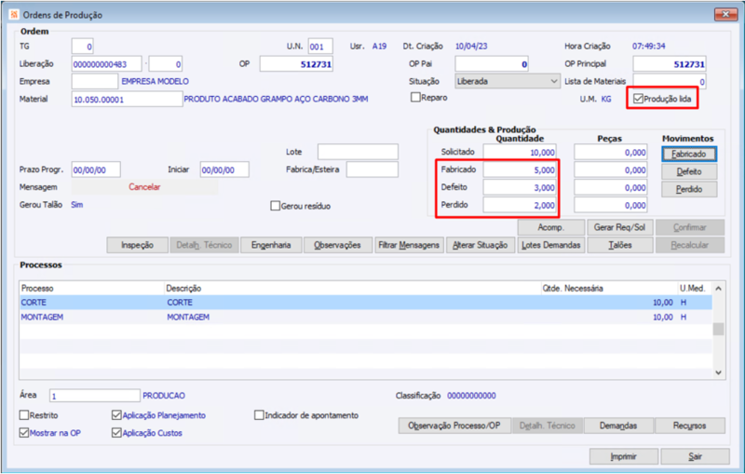
Task: Click the Imprimir button
Action: [623, 456]
